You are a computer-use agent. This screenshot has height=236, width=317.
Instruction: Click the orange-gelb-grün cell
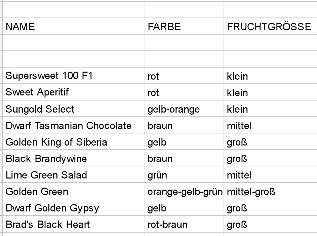coord(184,191)
